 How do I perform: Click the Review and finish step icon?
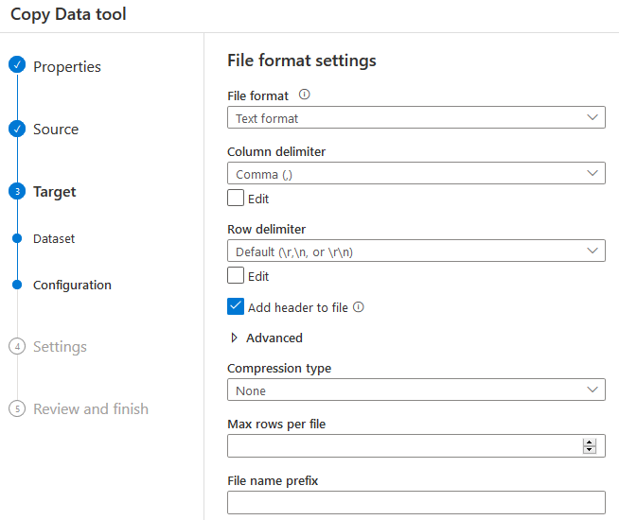pos(16,409)
